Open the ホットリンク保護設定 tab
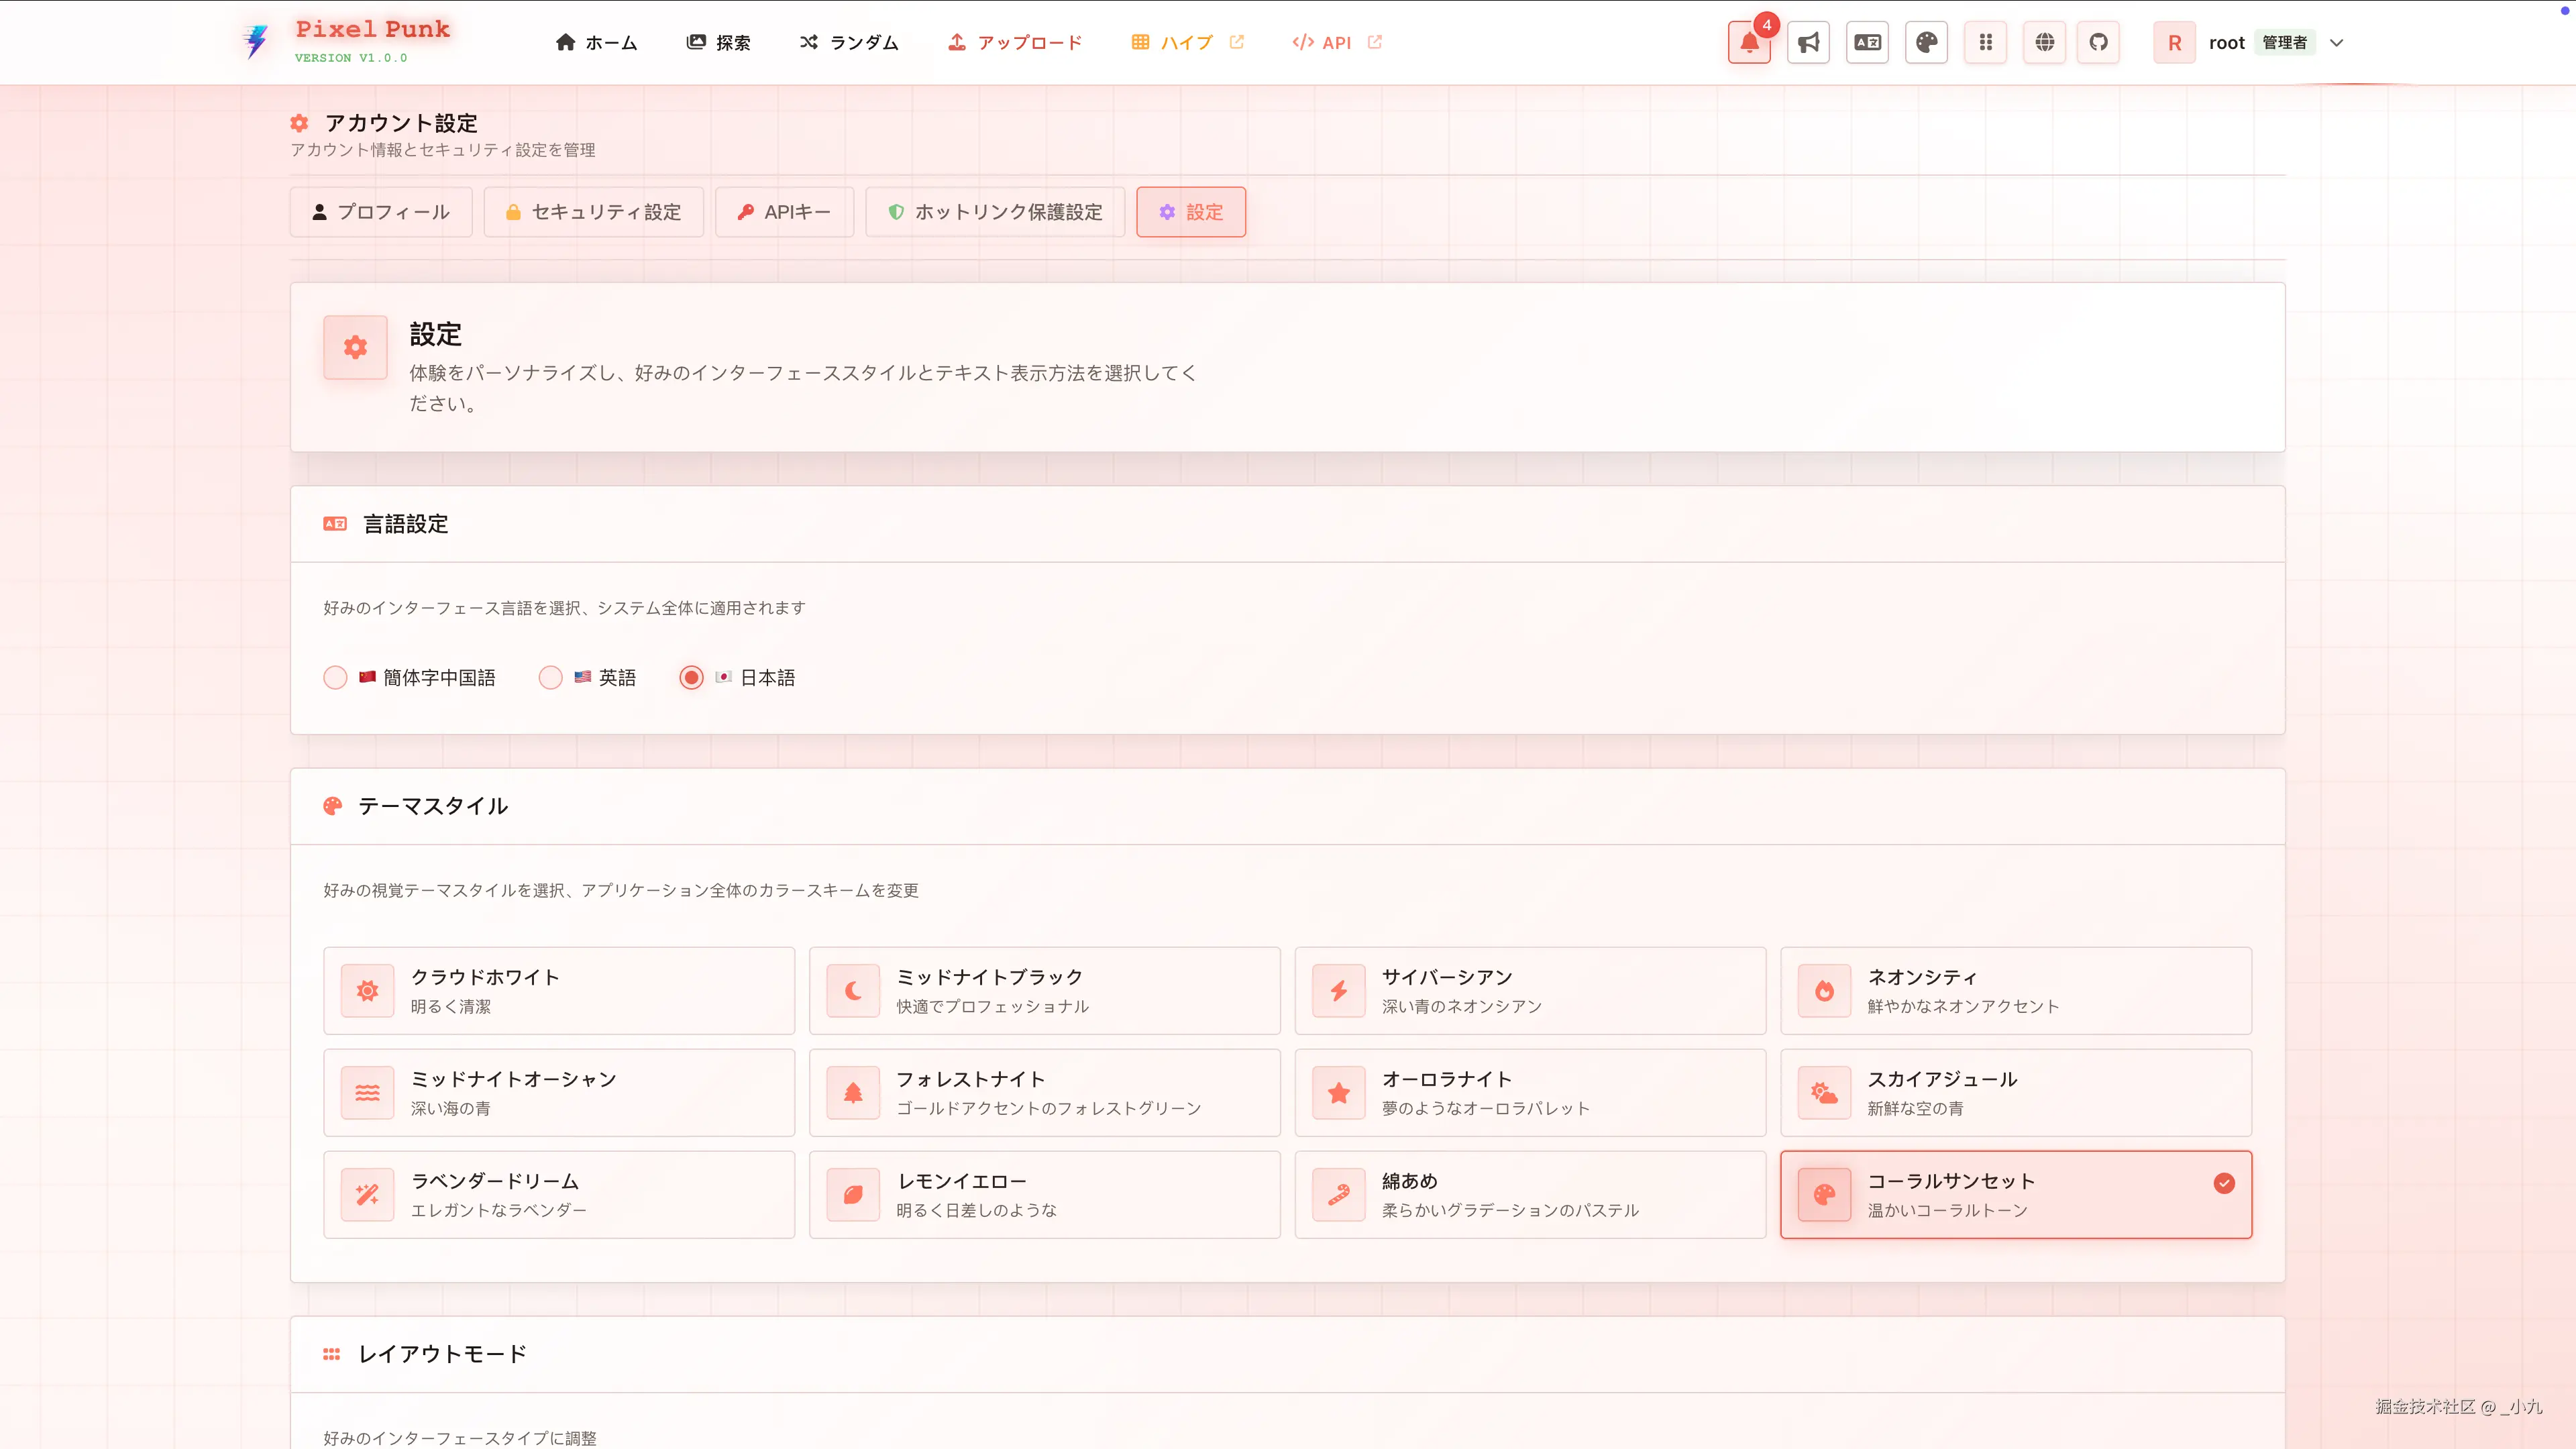Viewport: 2576px width, 1449px height. point(995,212)
